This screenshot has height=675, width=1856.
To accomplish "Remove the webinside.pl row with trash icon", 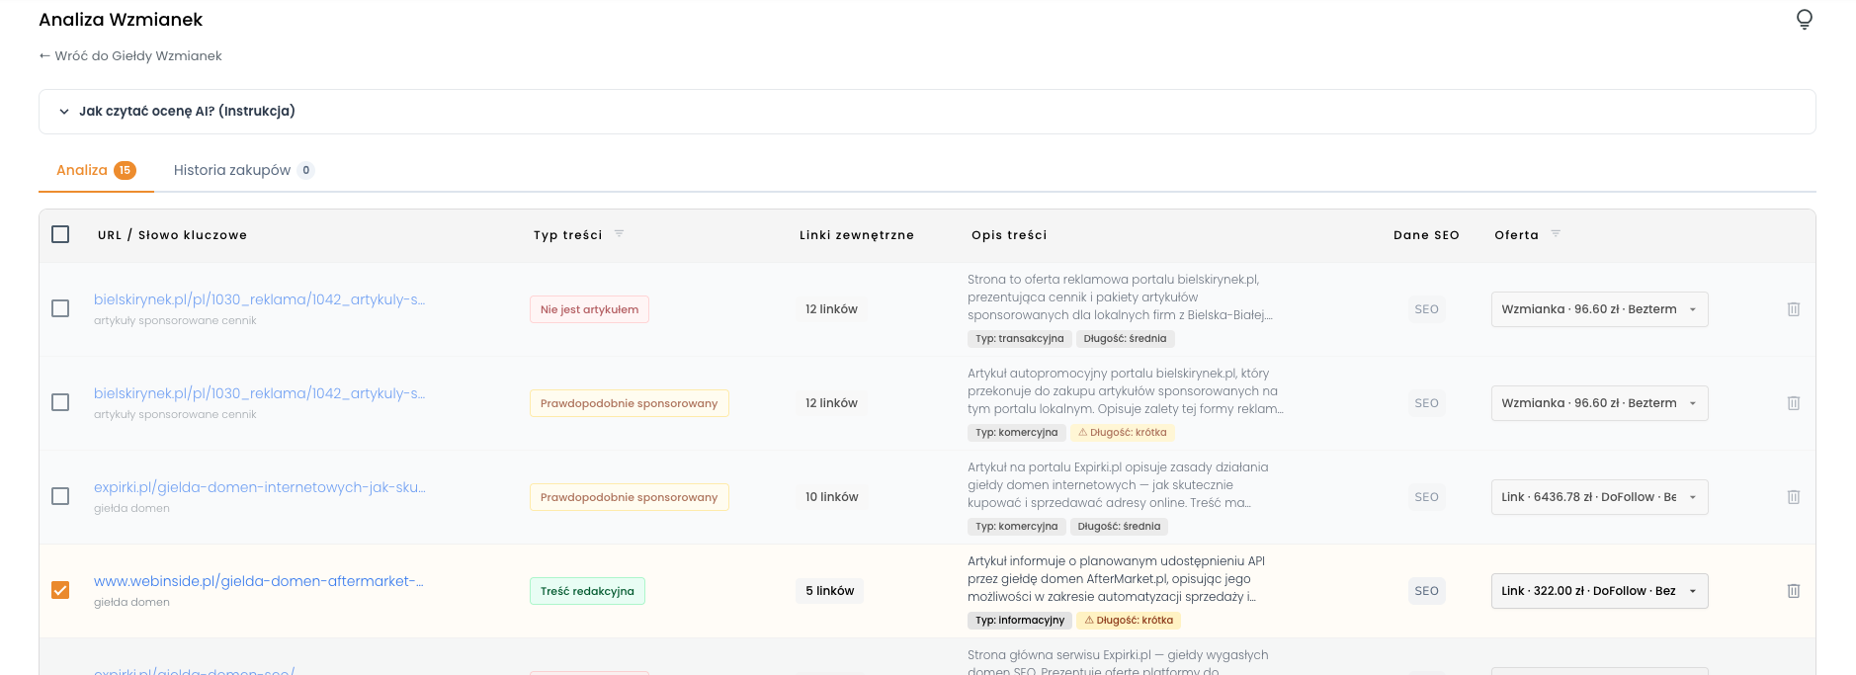I will coord(1793,591).
